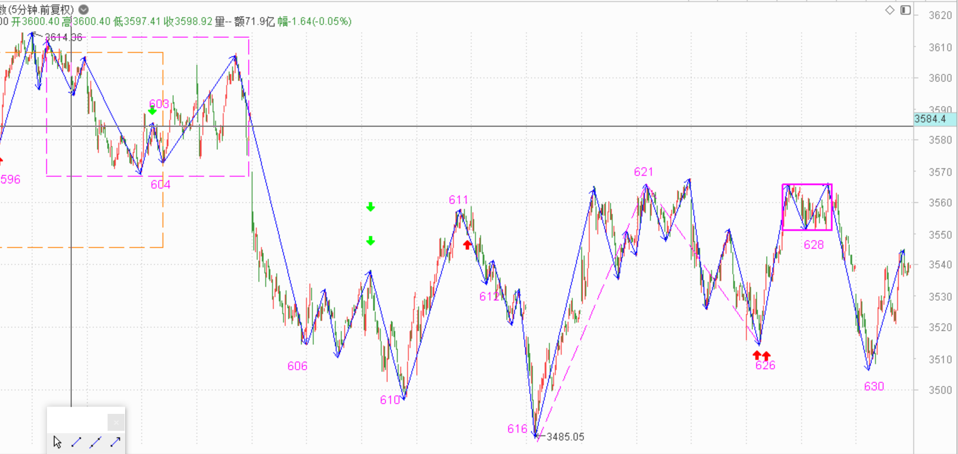
Task: Click the 3614.36 high price label
Action: click(x=63, y=37)
